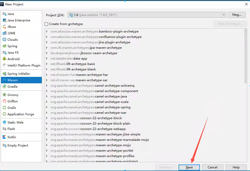
Task: Select Kotlin label in project types
Action: (x=12, y=137)
